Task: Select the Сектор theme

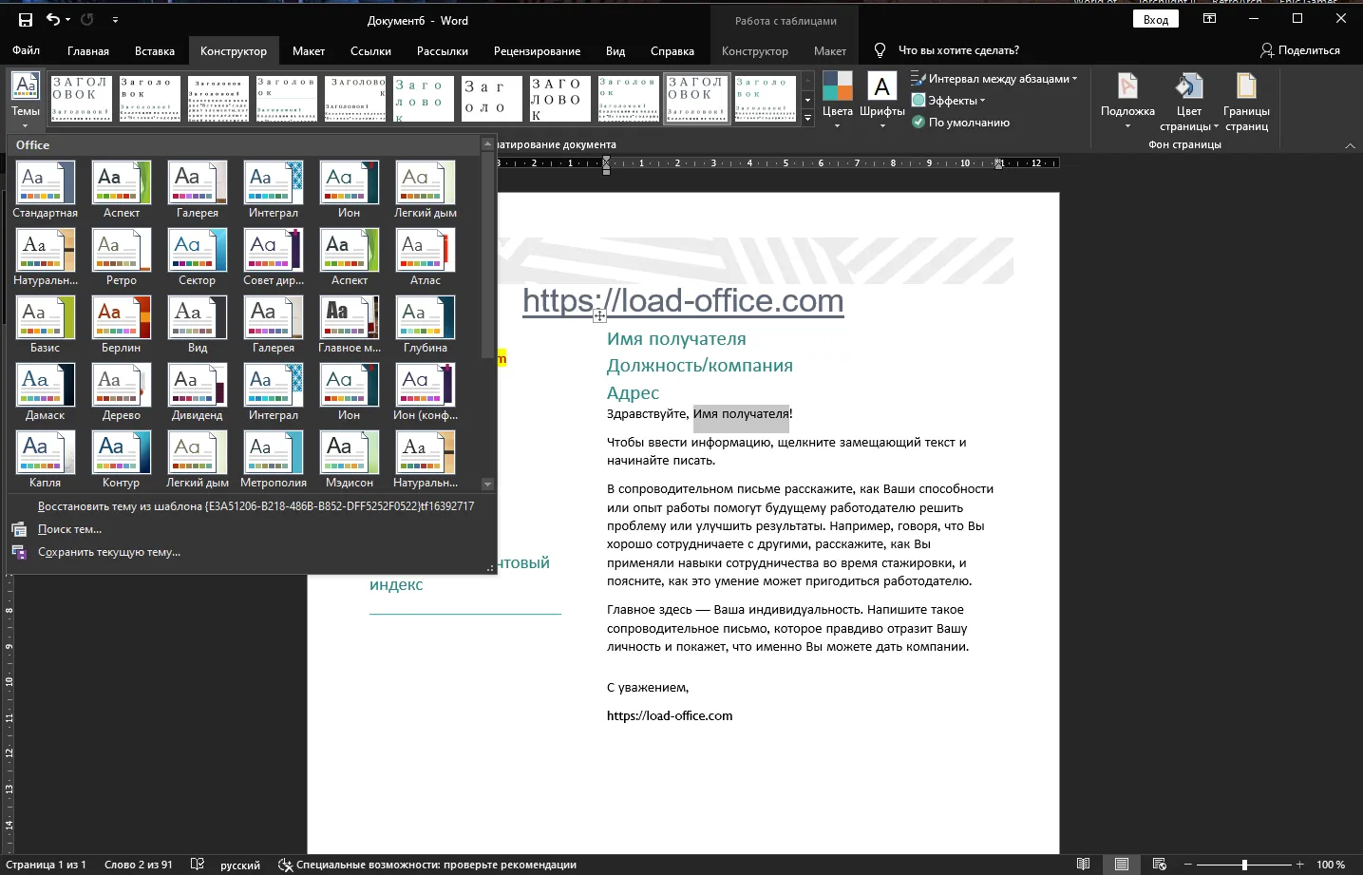Action: tap(198, 257)
